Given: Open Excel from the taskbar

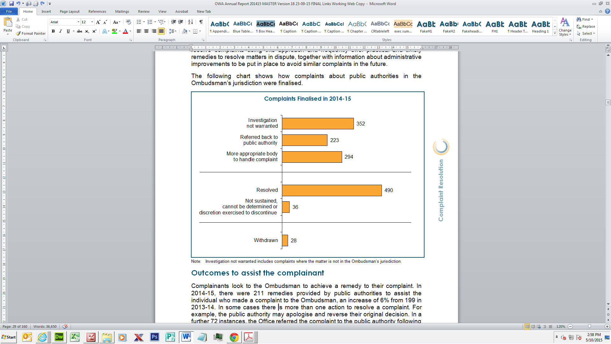Looking at the screenshot, I should (x=75, y=337).
